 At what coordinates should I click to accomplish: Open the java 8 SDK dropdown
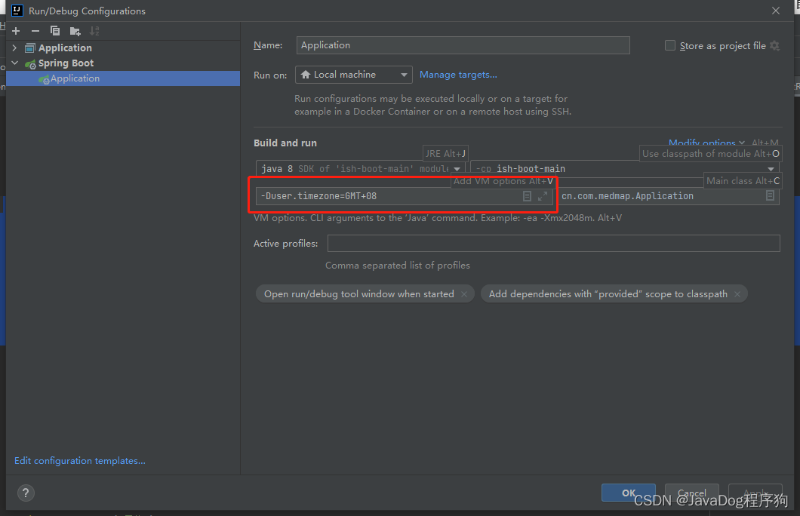click(360, 169)
